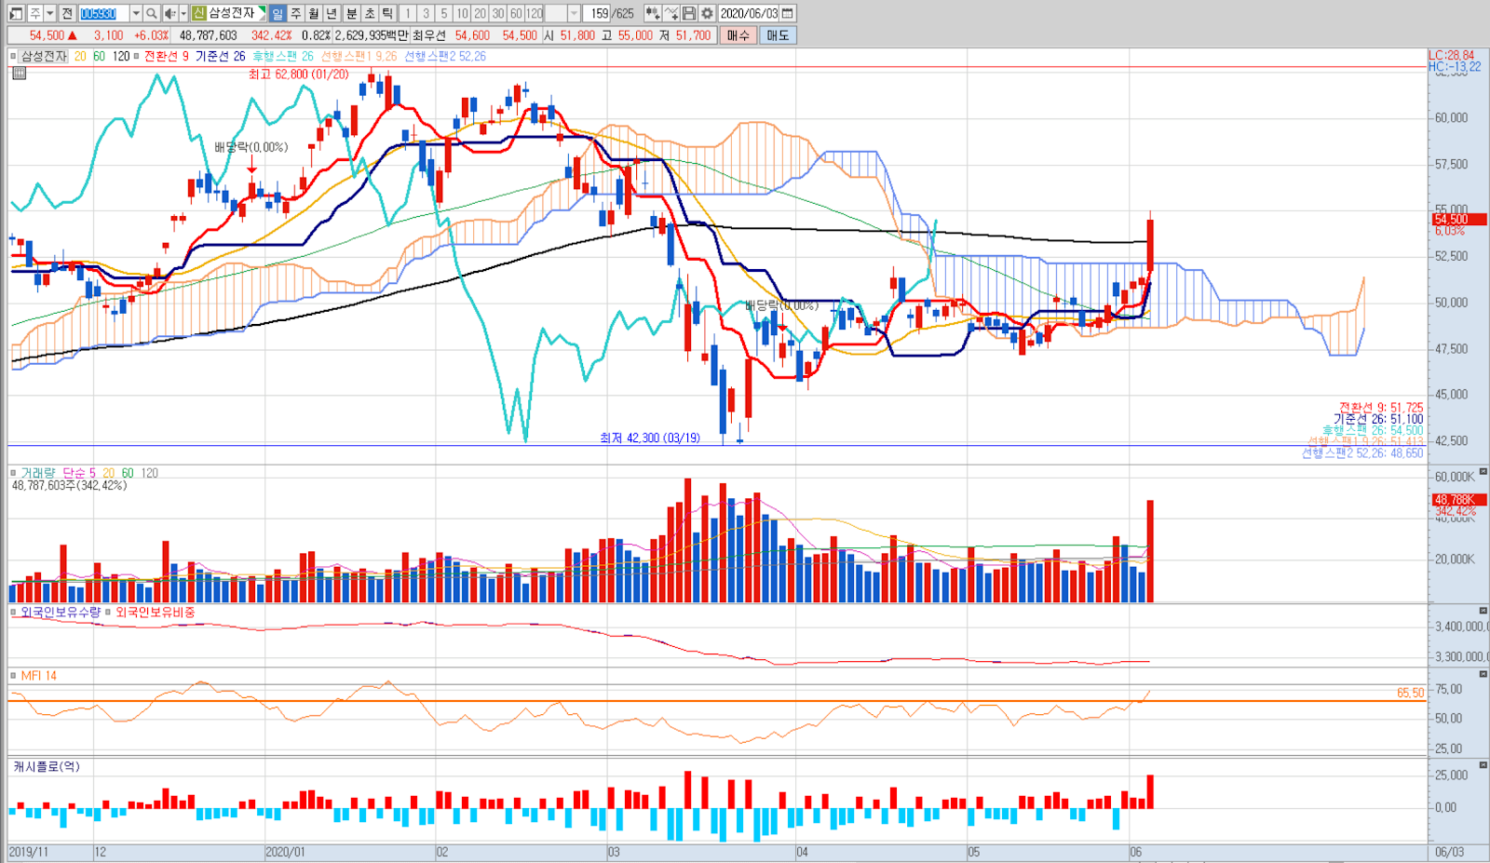The image size is (1490, 863).
Task: Select interval button 5
Action: (444, 13)
